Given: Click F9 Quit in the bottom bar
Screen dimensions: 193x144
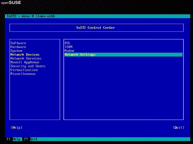Looking at the screenshot, I should tap(31, 139).
